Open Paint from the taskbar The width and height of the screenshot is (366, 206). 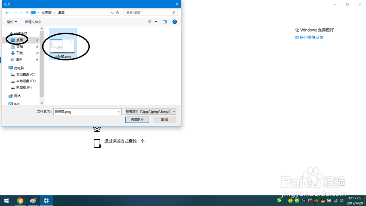33,201
